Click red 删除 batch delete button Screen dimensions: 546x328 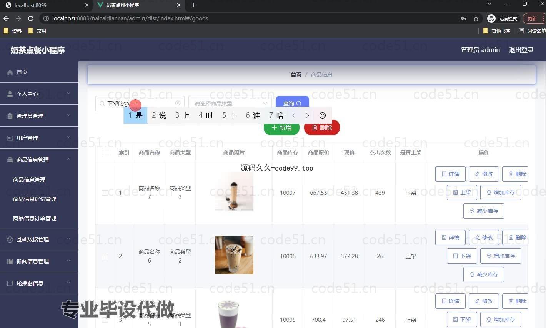[322, 127]
